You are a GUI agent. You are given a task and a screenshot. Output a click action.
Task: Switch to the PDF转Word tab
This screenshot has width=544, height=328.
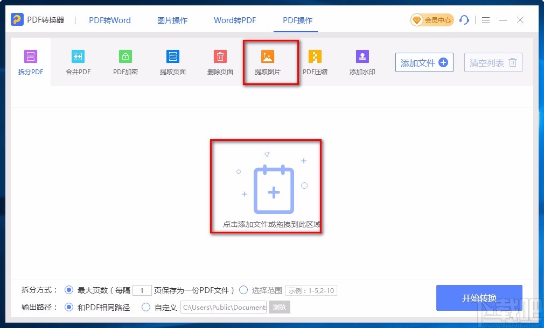click(x=109, y=20)
